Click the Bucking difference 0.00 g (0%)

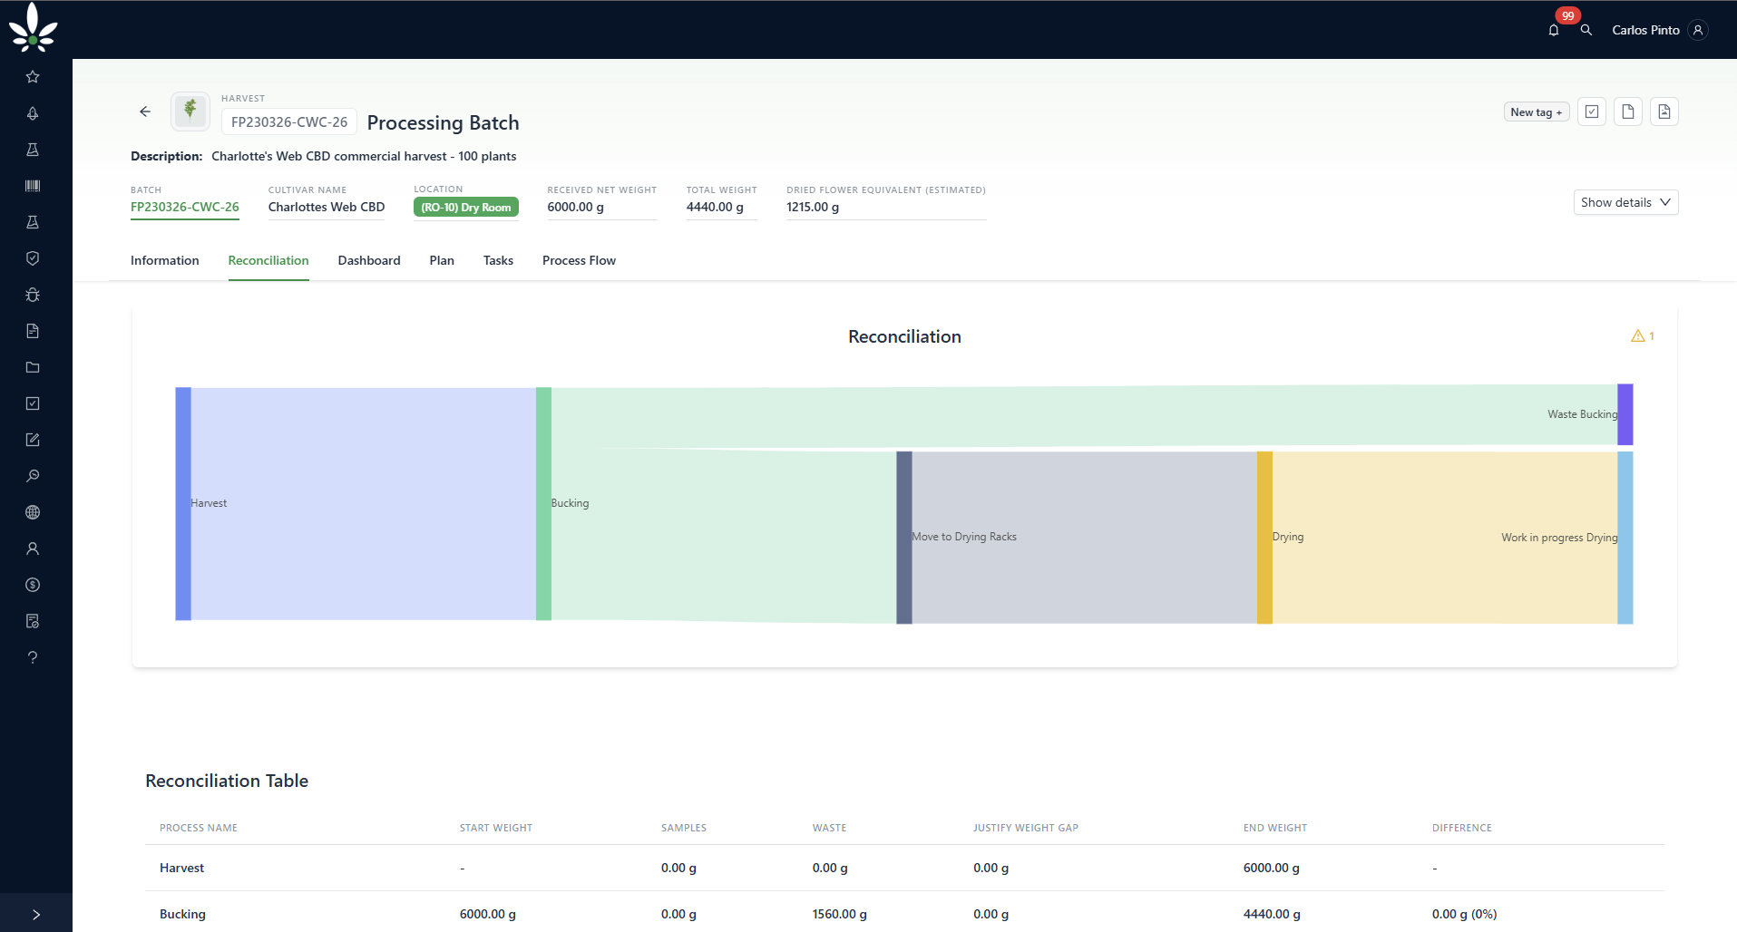[x=1465, y=914]
